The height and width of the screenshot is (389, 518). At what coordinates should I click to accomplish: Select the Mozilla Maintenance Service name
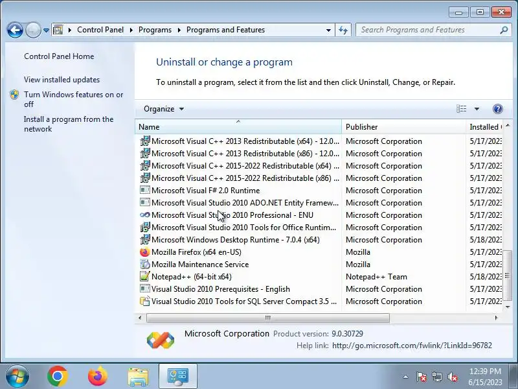click(200, 265)
